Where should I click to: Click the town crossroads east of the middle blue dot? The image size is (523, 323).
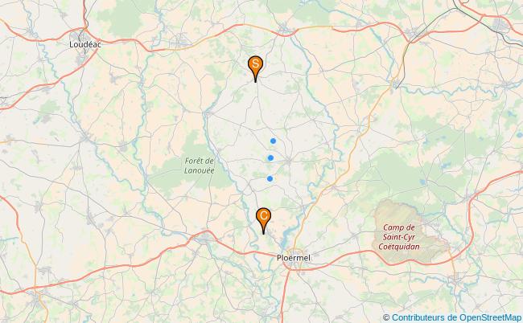(x=288, y=161)
